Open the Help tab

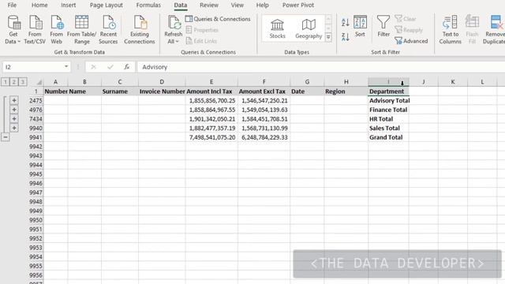click(x=262, y=6)
